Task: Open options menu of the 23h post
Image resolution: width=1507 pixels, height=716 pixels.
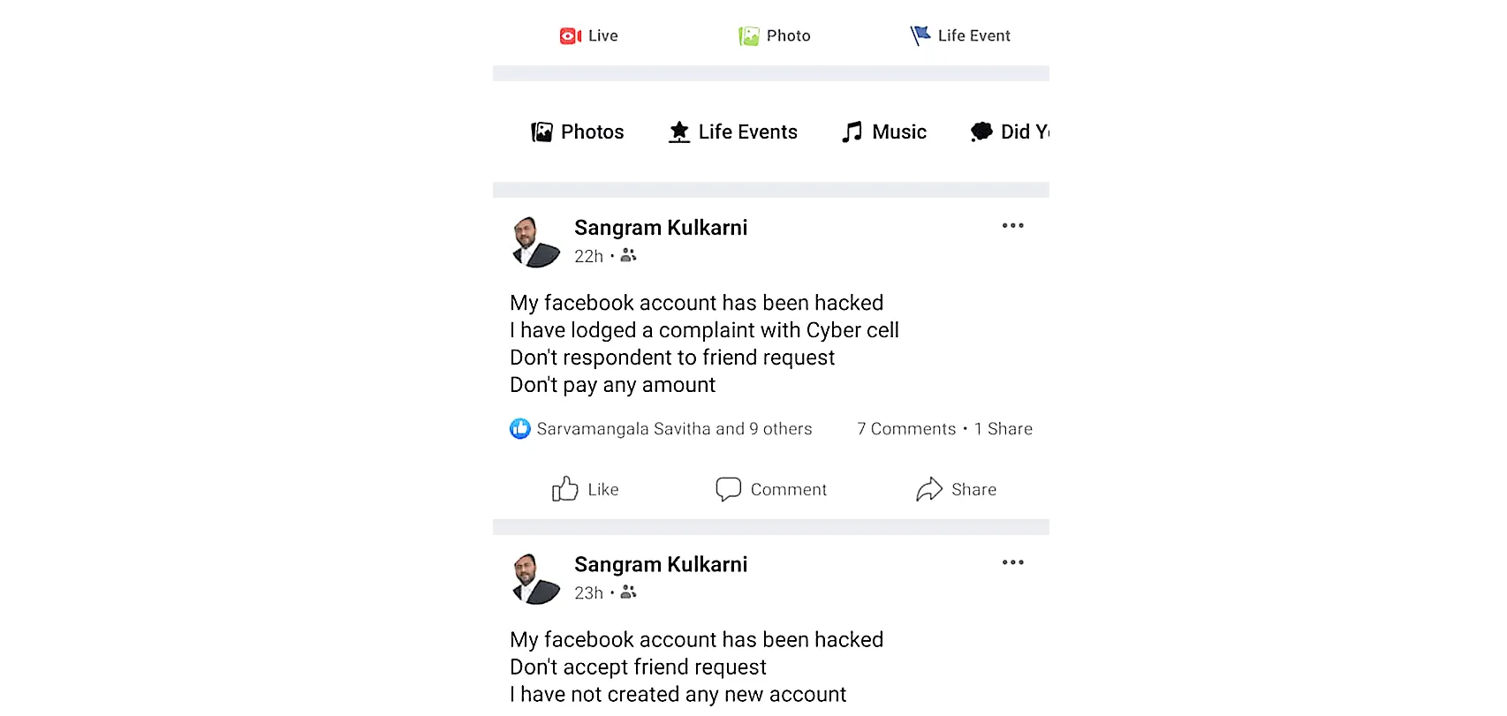Action: click(1012, 562)
